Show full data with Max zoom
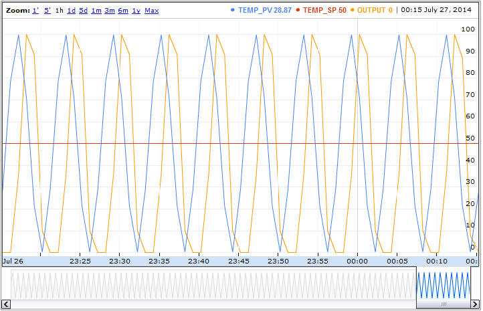Viewport: 483px width, 311px height. [152, 11]
